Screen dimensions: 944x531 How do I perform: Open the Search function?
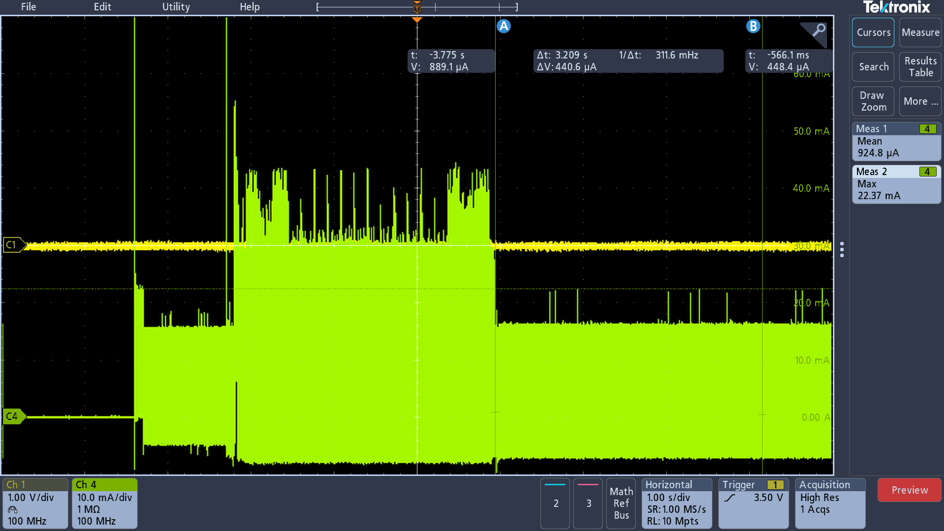click(x=873, y=67)
